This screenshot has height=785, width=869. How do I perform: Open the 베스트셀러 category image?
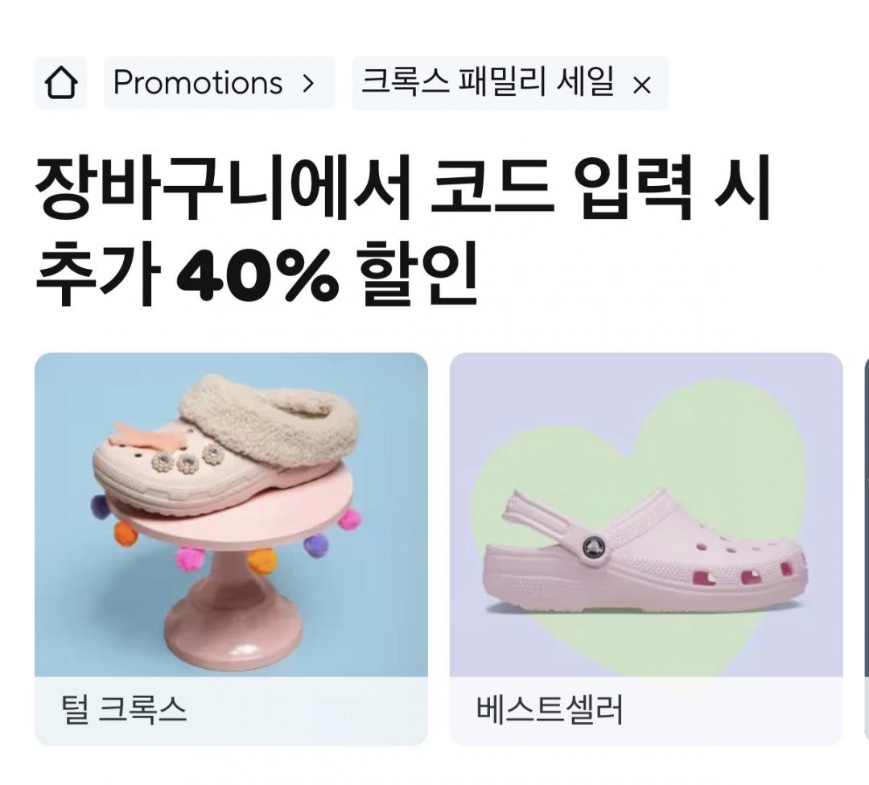click(646, 514)
